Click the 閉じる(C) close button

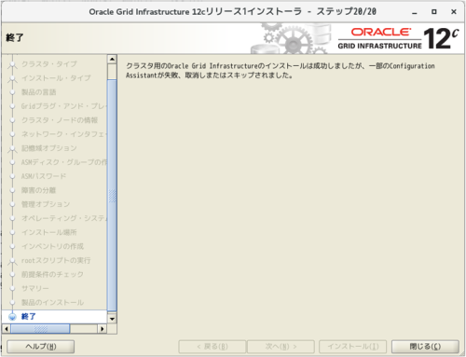[425, 347]
